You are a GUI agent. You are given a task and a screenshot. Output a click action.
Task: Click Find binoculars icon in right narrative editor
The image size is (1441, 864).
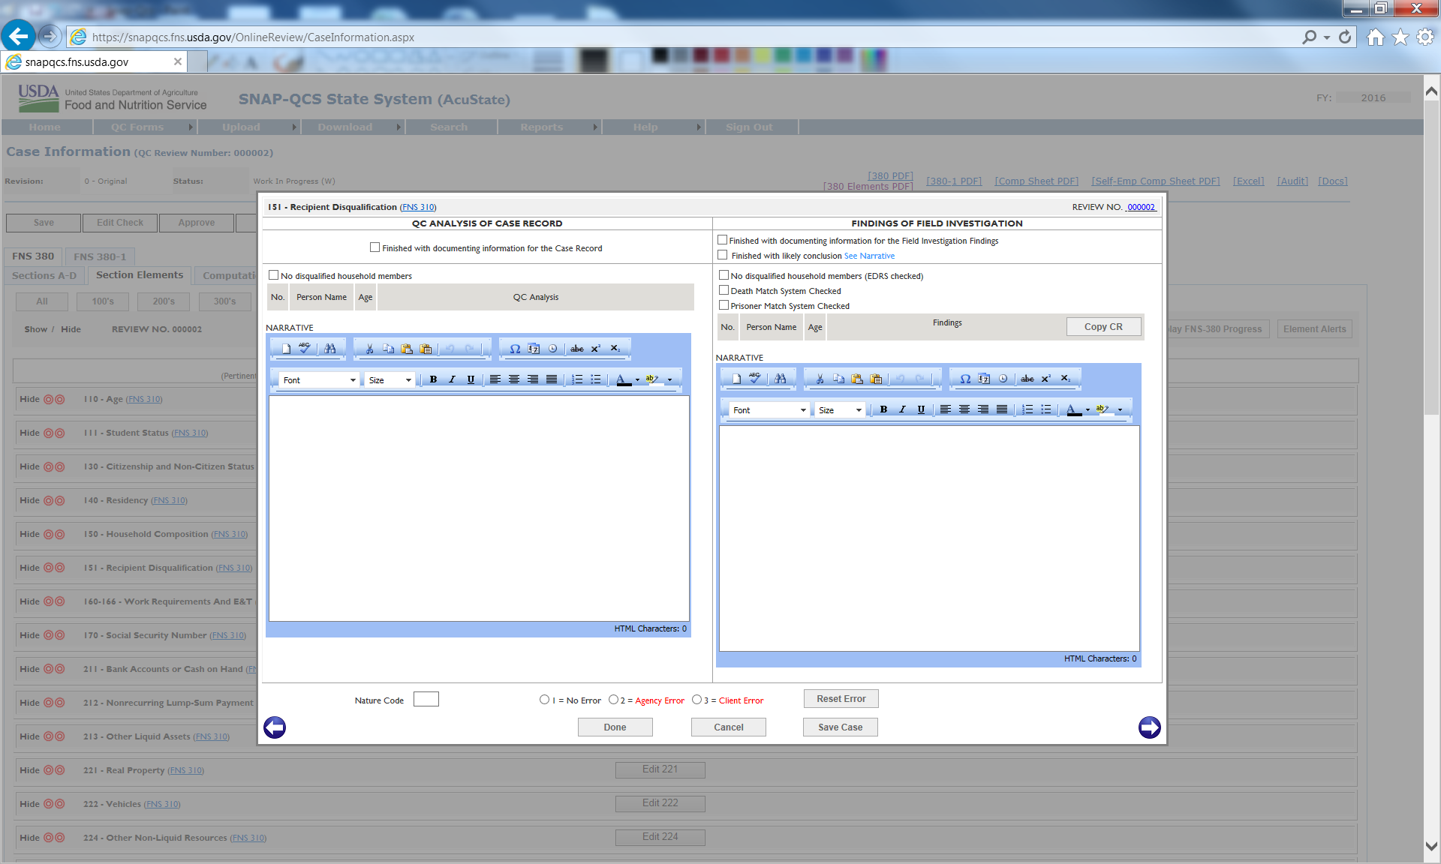pos(781,379)
